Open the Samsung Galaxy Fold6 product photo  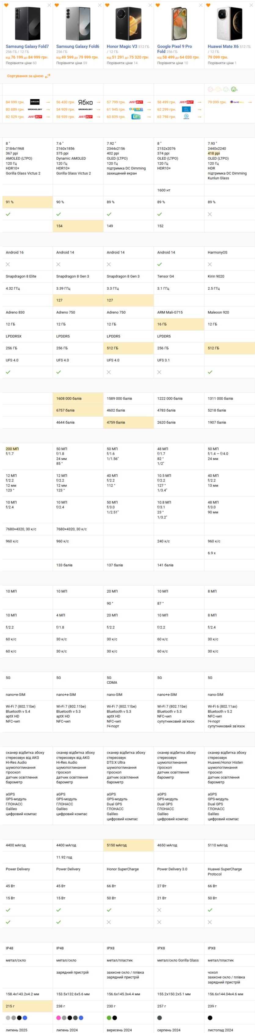point(78,24)
